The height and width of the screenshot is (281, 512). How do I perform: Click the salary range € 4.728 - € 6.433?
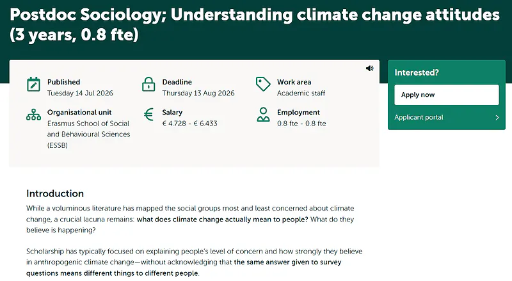click(189, 124)
